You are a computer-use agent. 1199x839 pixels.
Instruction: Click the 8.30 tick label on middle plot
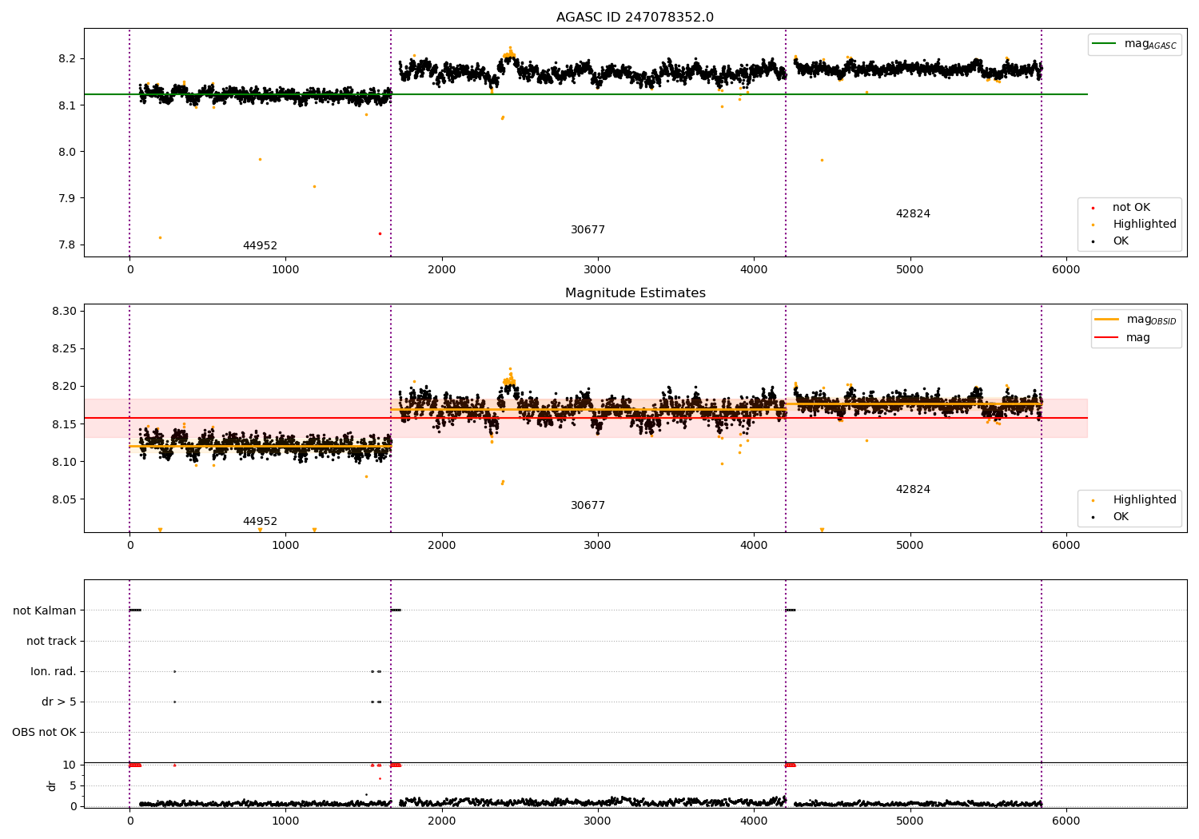coord(64,312)
